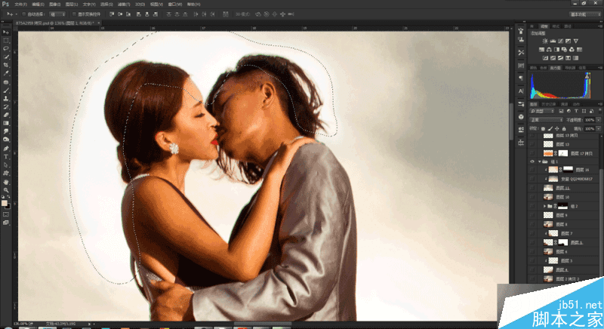Toggle visibility of layer 图层 10

(x=532, y=197)
